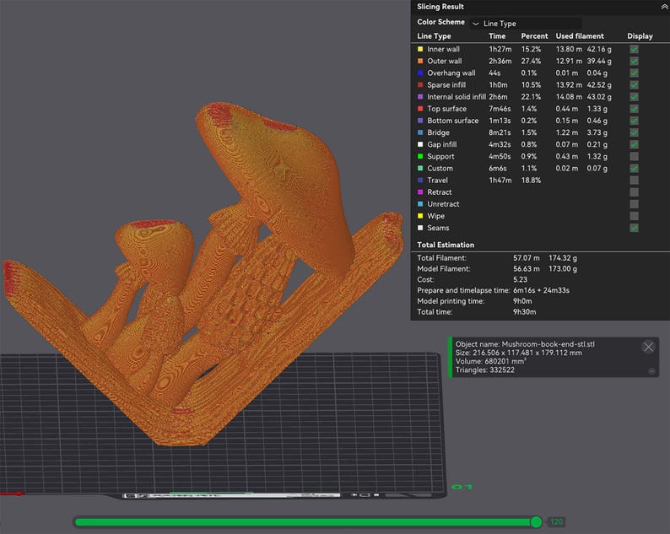670x534 pixels.
Task: Click the layer slider green handle
Action: tap(536, 521)
